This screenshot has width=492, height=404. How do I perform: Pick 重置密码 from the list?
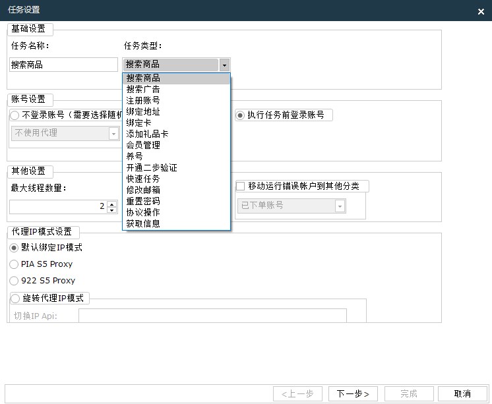[176, 201]
